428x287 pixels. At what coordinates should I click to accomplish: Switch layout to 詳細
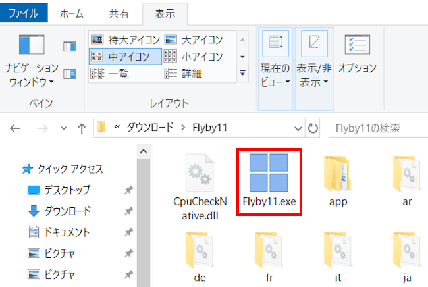coord(184,73)
